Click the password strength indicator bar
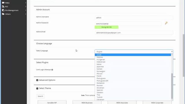 click(x=107, y=27)
